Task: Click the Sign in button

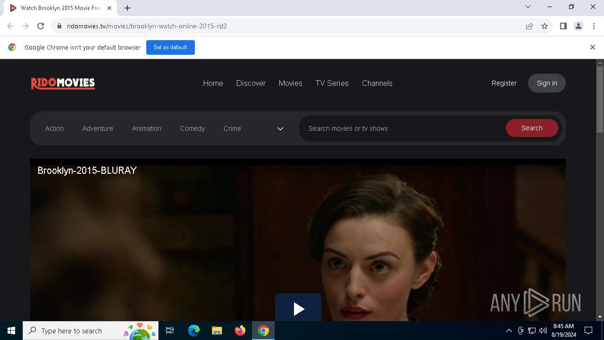Action: [547, 83]
